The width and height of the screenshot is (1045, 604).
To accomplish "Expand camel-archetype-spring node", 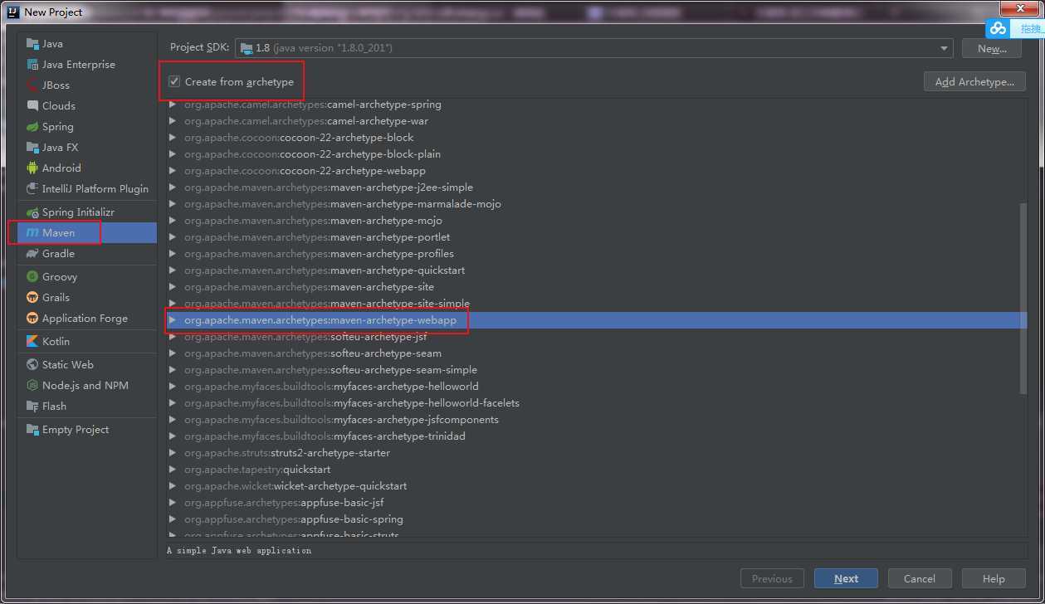I will 173,105.
